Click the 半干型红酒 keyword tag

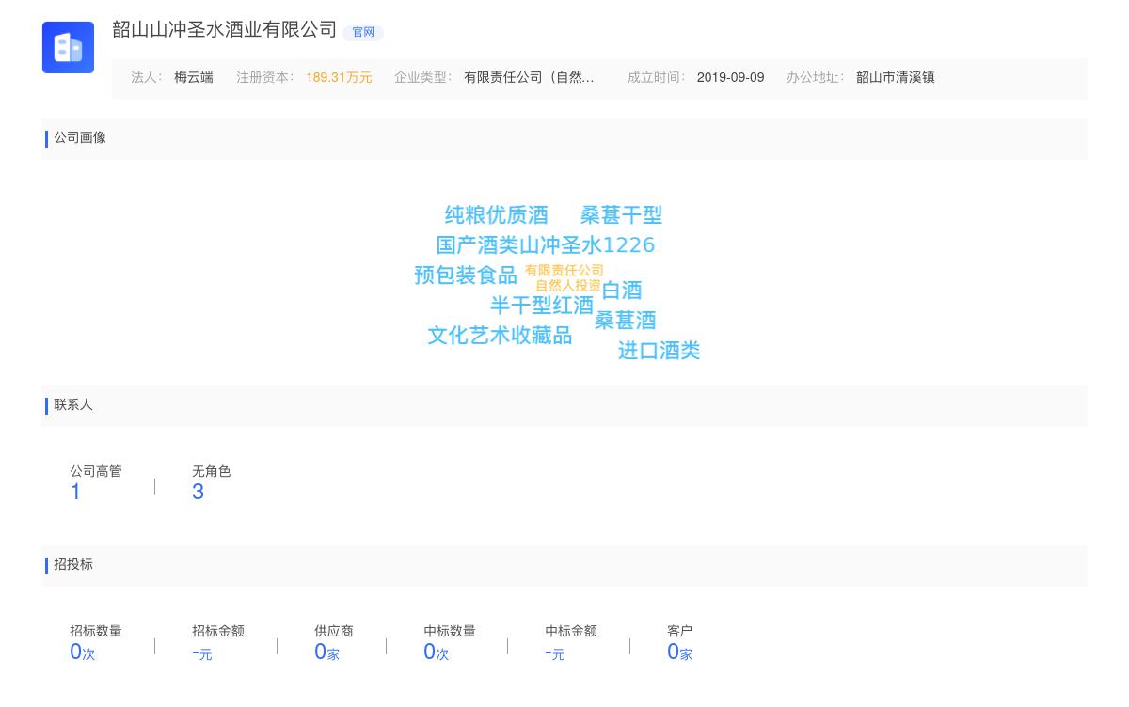tap(542, 306)
